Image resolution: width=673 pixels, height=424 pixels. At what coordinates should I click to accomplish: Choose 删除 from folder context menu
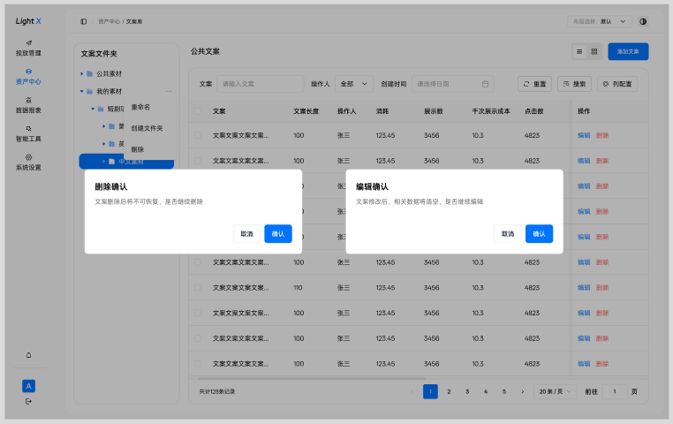(x=138, y=149)
